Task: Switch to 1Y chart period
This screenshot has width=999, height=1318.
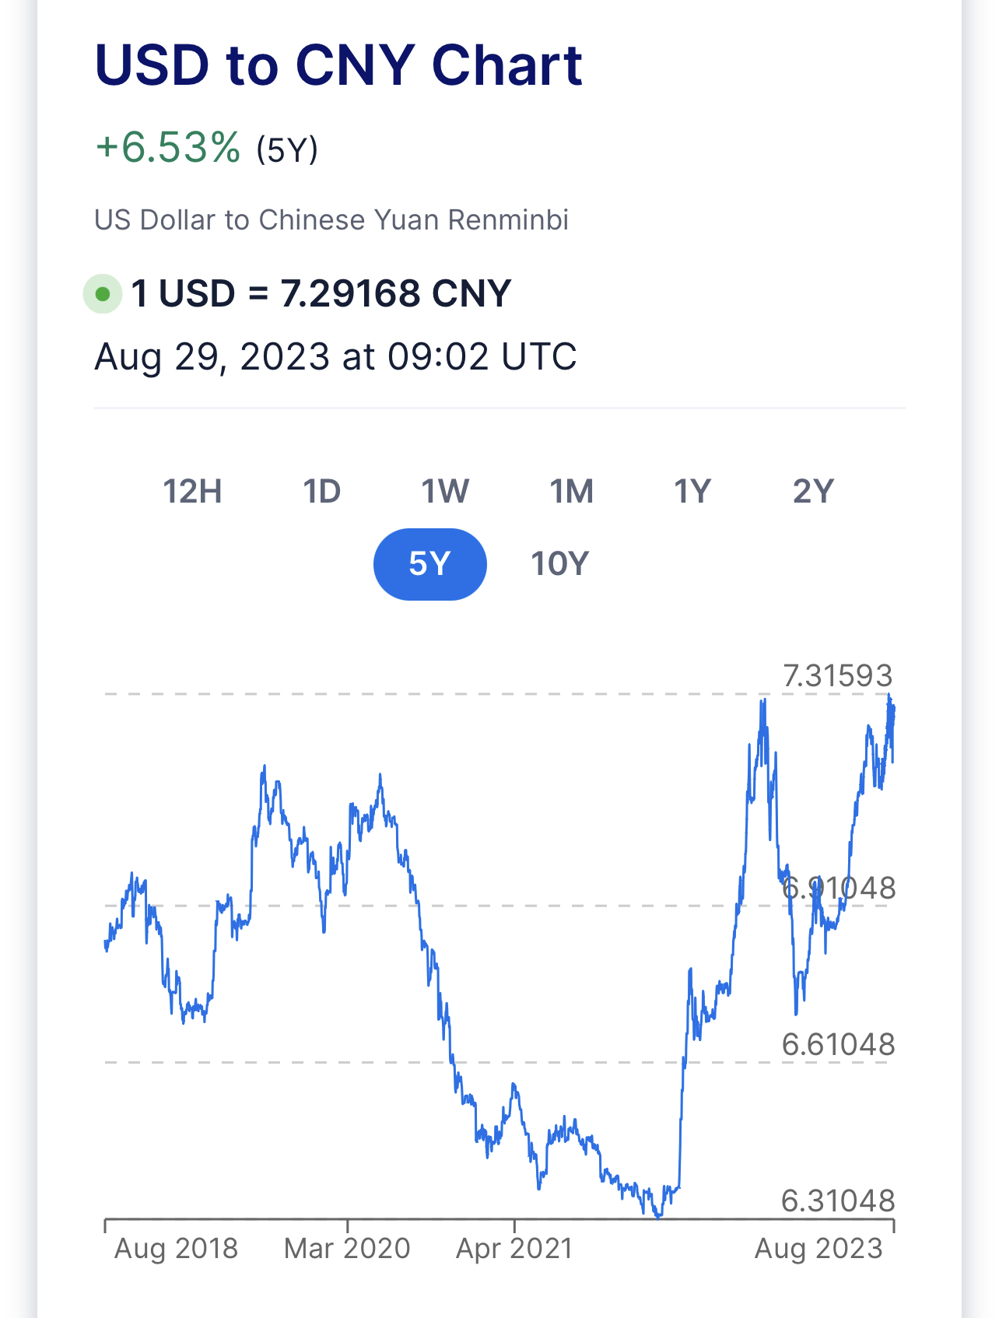Action: 692,492
